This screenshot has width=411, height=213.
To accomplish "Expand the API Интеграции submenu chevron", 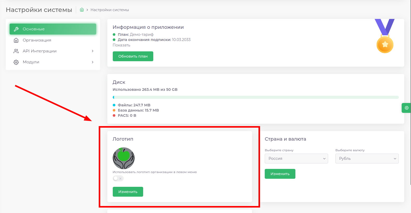I will coord(92,51).
